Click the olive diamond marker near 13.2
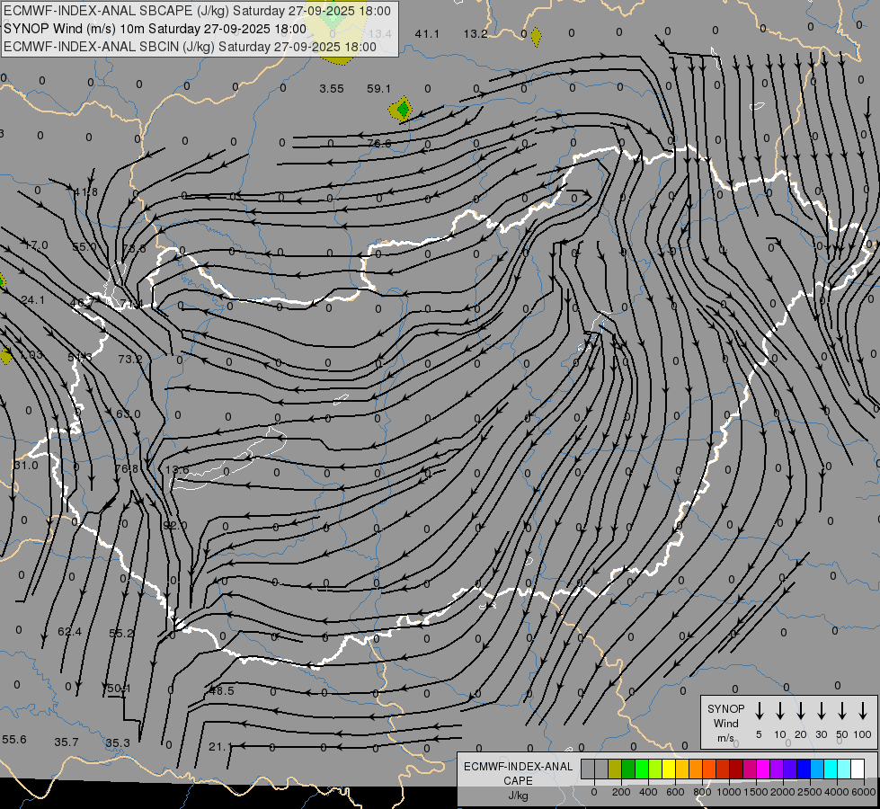Screen dimensions: 880x809 pos(537,37)
